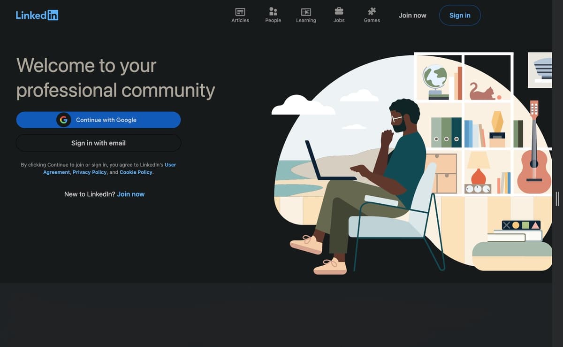The image size is (563, 347).
Task: Click the partial illustration at top right edge
Action: [540, 69]
